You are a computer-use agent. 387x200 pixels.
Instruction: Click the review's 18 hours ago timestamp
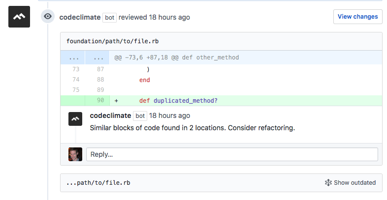click(169, 17)
